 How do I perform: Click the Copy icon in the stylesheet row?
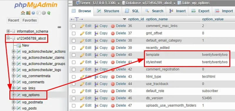pyautogui.click(x=96, y=62)
